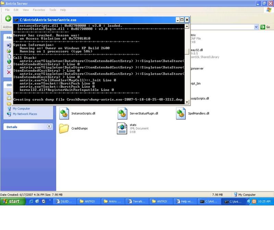Click the Explorer Back arrow button
The image size is (274, 230).
pos(8,18)
